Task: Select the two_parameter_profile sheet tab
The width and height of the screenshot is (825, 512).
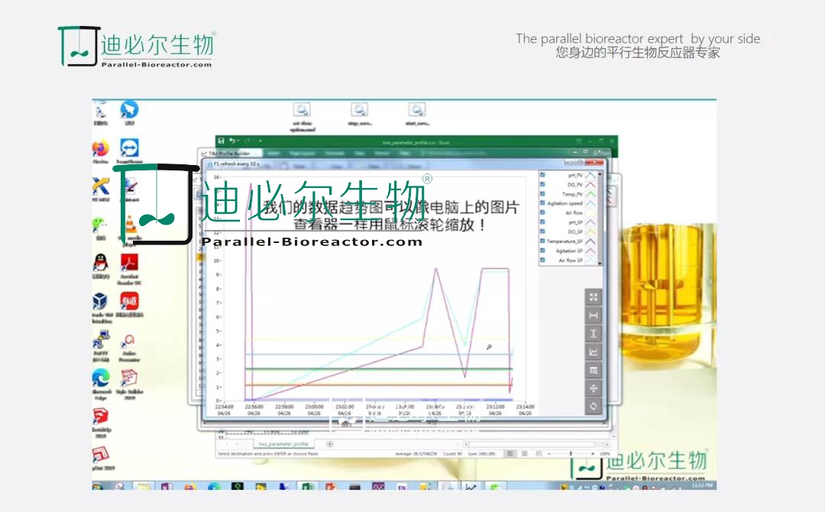Action: pos(283,444)
